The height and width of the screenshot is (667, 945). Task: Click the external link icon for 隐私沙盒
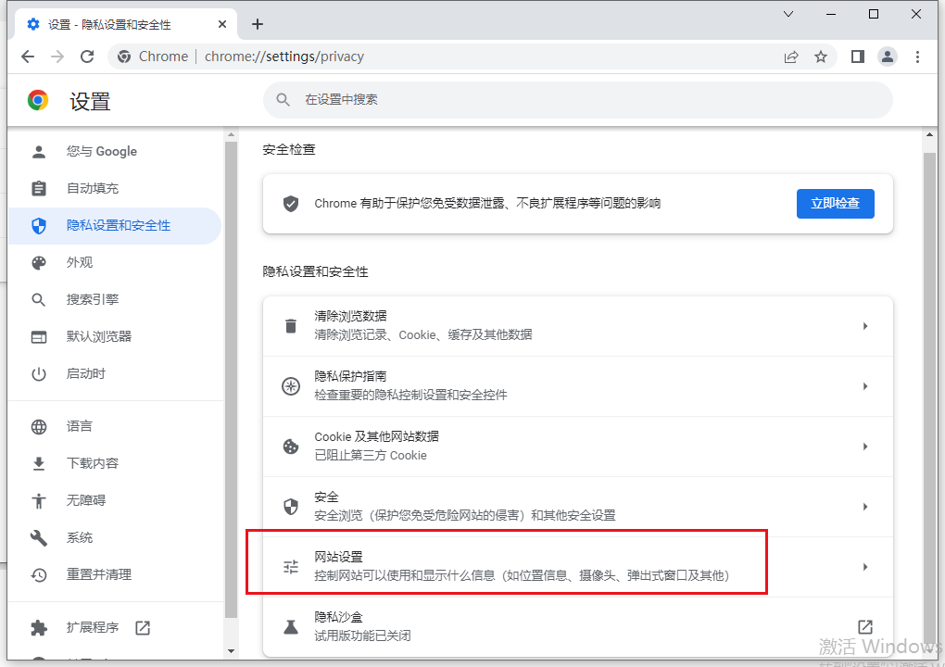[x=864, y=626]
